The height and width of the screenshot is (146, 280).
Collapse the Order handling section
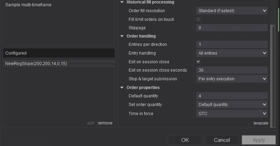[x=122, y=36]
